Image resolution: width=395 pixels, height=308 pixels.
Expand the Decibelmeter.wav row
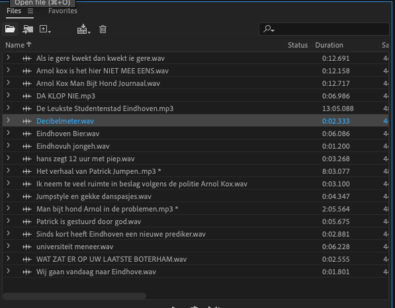pos(9,120)
